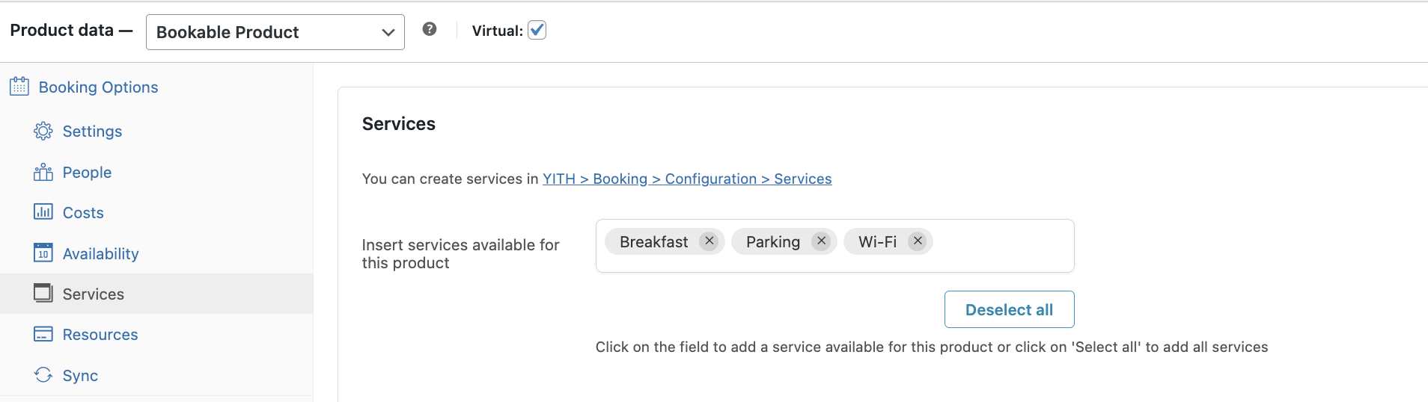Image resolution: width=1428 pixels, height=402 pixels.
Task: Remove the Breakfast service tag
Action: click(x=710, y=241)
